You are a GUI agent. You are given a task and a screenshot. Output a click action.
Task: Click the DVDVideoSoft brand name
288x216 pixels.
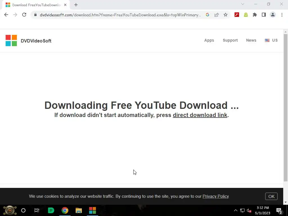pyautogui.click(x=36, y=41)
